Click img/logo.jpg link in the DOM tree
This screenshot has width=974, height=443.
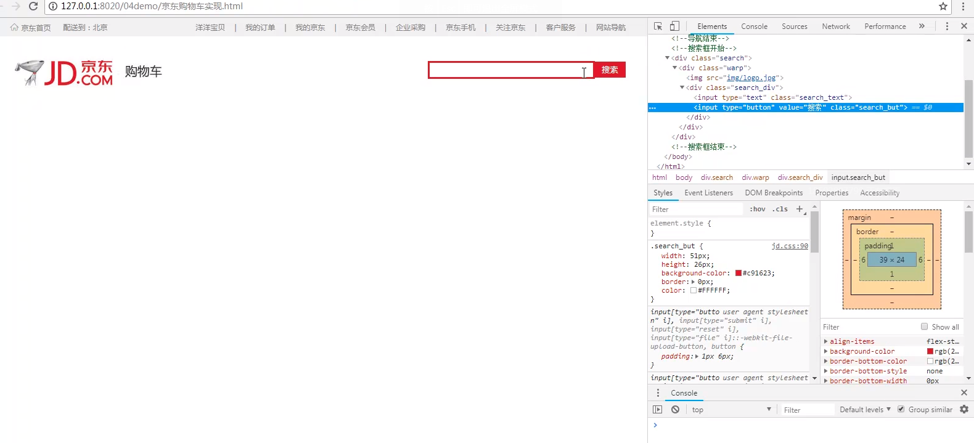751,78
